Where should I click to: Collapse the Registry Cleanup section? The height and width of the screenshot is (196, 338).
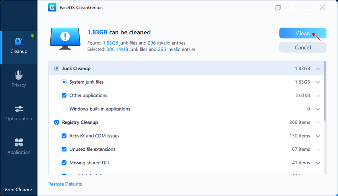click(318, 122)
